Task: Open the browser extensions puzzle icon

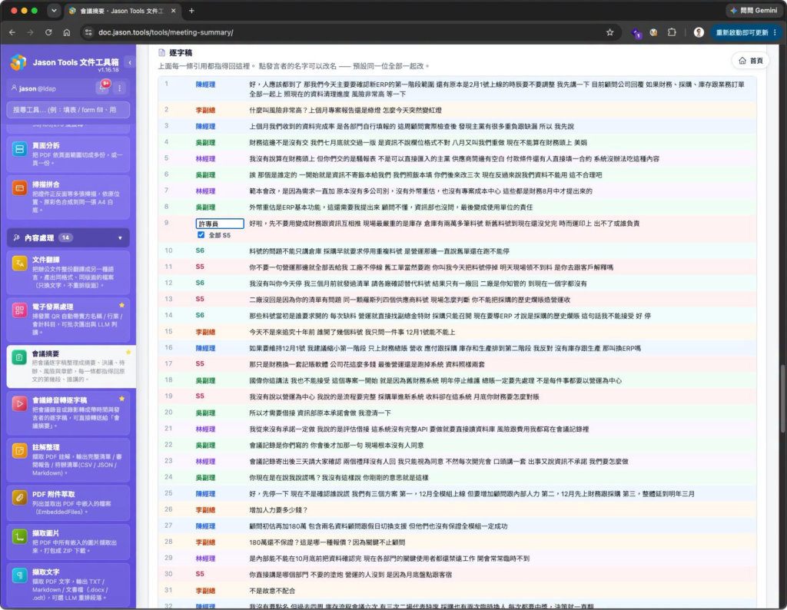Action: (x=672, y=32)
